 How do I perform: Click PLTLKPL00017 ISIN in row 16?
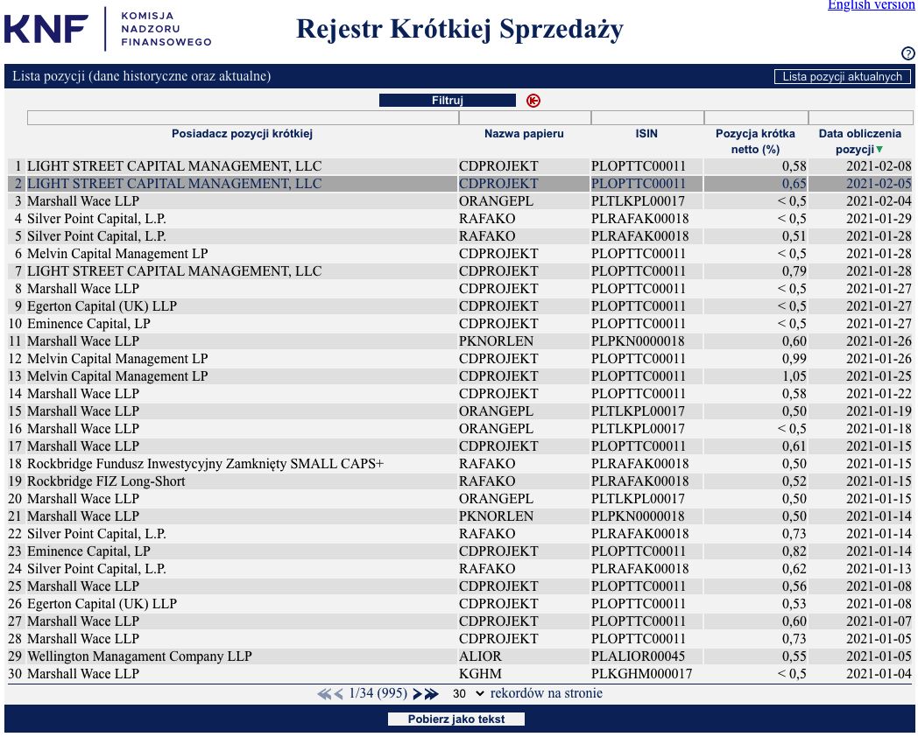tap(638, 429)
